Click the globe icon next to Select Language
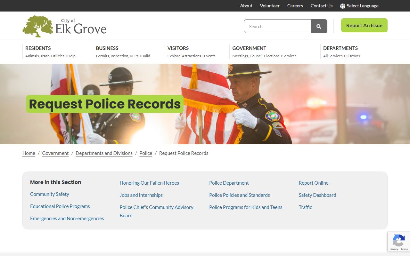The image size is (410, 256). coord(343,6)
